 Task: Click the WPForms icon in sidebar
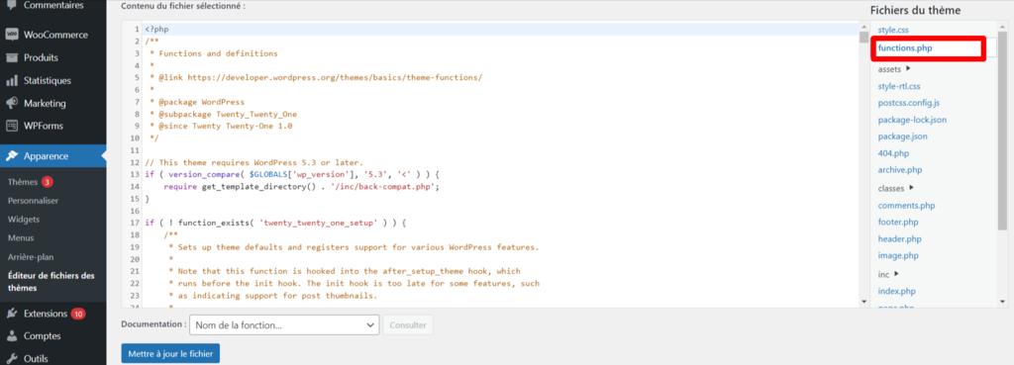11,126
